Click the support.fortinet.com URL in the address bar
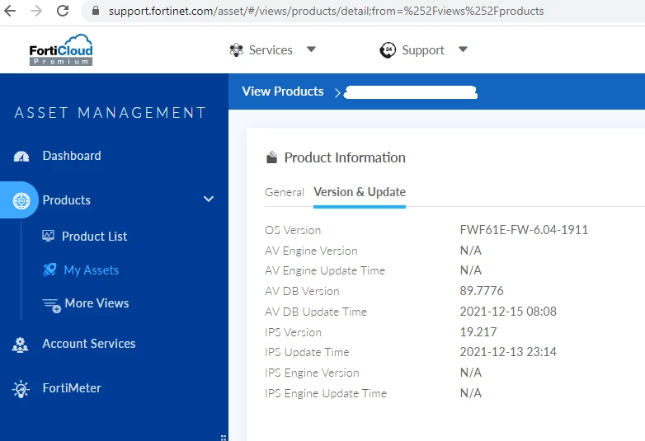 326,11
